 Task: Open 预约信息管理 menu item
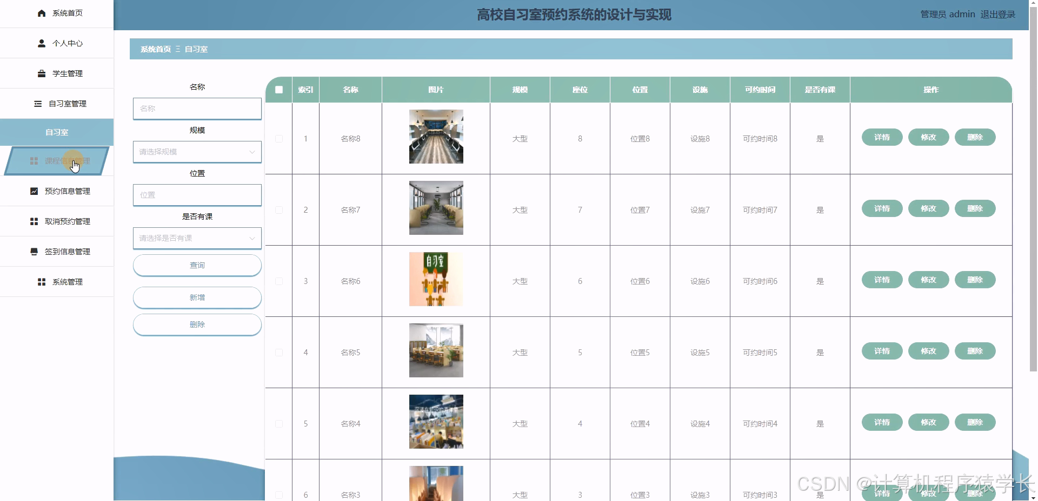click(57, 191)
